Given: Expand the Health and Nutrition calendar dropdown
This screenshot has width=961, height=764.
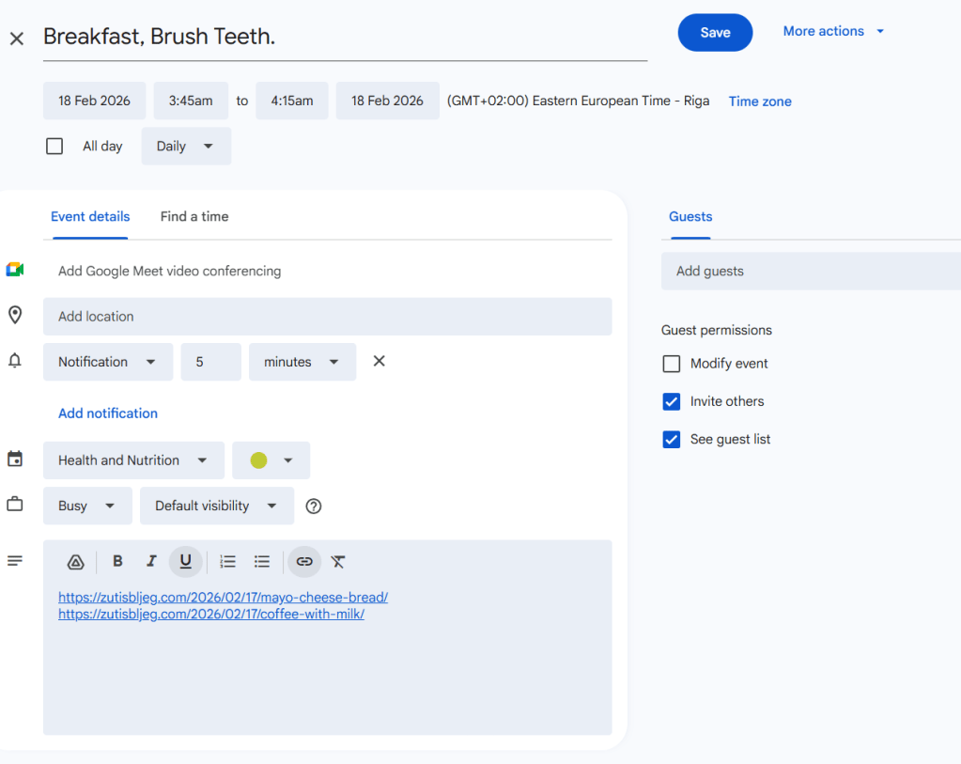Looking at the screenshot, I should coord(133,460).
